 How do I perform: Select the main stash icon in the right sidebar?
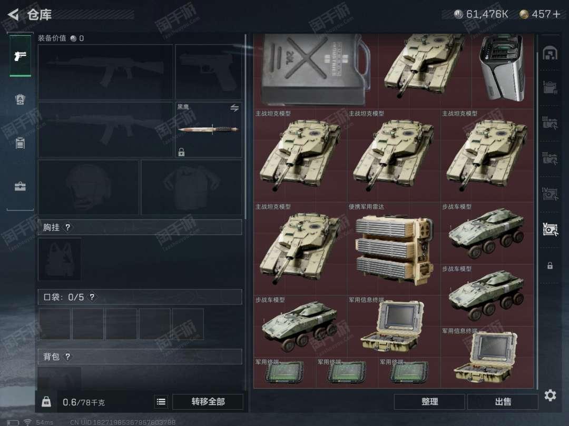550,53
